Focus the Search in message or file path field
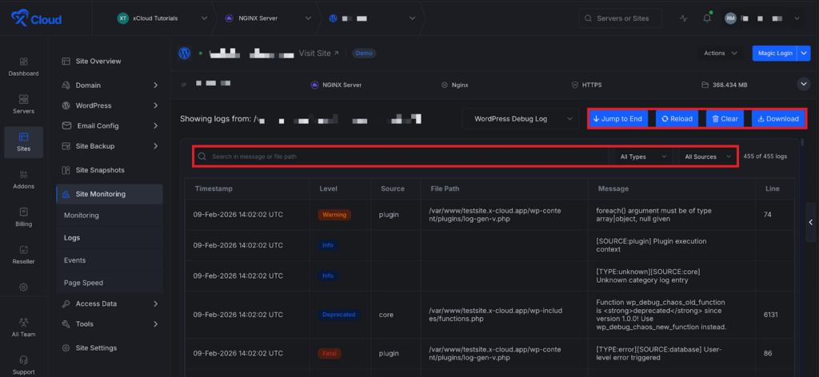 pos(402,157)
